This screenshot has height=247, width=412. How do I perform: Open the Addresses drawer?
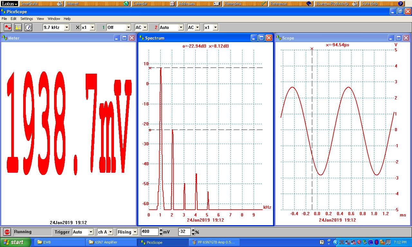(x=200, y=4)
